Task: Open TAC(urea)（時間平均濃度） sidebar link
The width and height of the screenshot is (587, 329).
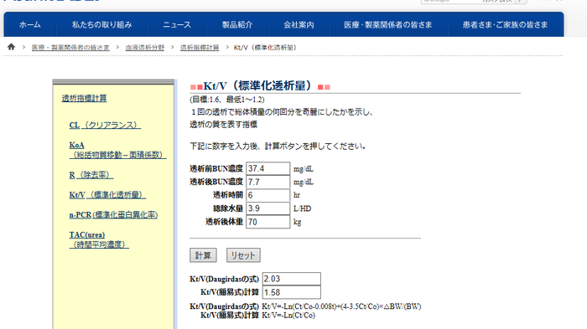Action: (99, 239)
